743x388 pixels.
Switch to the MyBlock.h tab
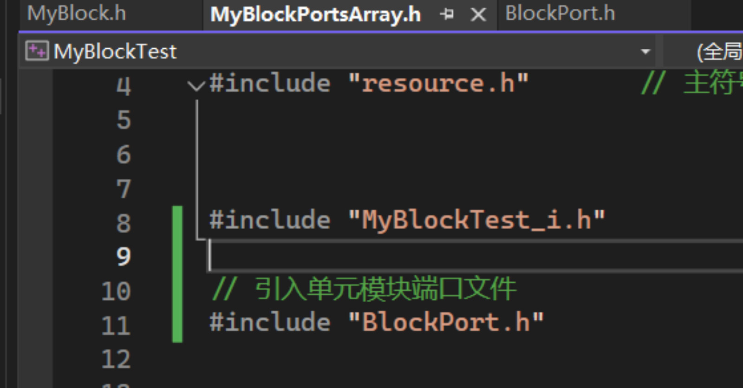[x=77, y=14]
